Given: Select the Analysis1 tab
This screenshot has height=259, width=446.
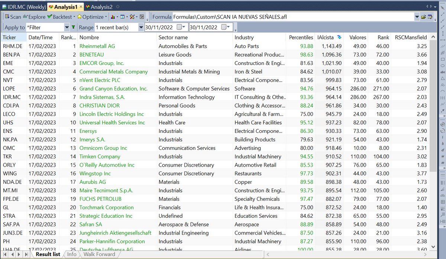Looking at the screenshot, I should click(x=65, y=7).
